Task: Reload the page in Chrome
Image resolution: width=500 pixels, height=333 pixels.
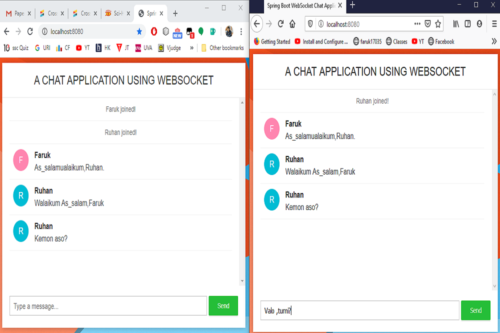Action: tap(30, 31)
